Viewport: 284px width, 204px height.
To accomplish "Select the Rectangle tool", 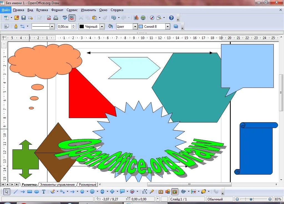I will coord(30,192).
